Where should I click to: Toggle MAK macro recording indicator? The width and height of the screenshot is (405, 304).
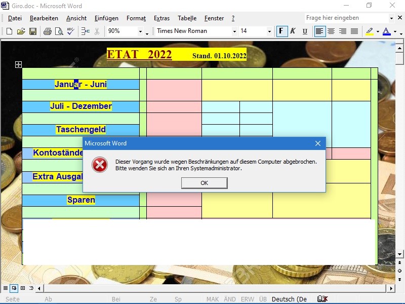pos(213,299)
